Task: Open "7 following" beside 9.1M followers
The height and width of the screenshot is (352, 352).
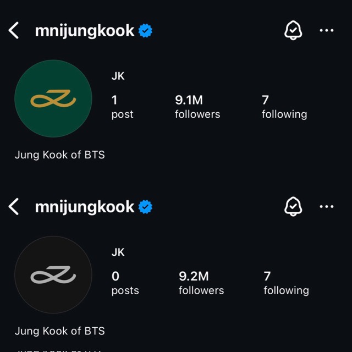Action: (x=284, y=107)
